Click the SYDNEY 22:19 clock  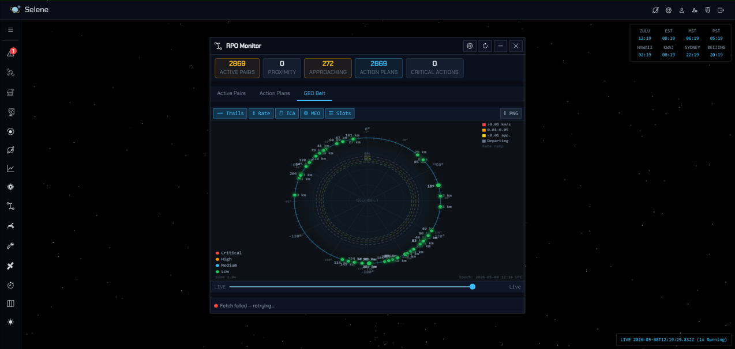click(x=692, y=51)
